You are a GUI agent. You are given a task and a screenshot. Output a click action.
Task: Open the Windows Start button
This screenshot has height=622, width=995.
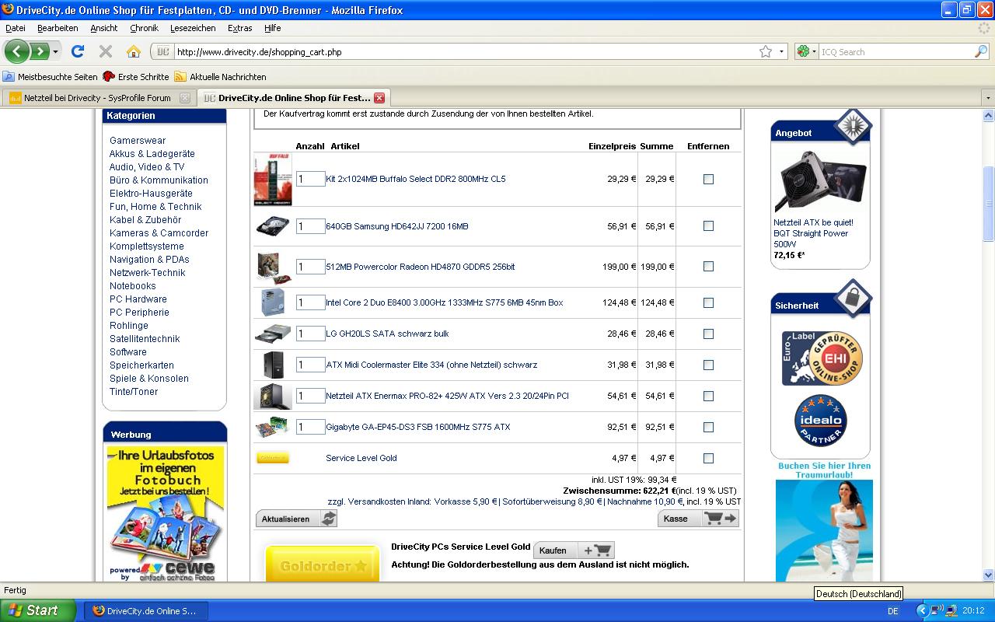click(x=38, y=610)
